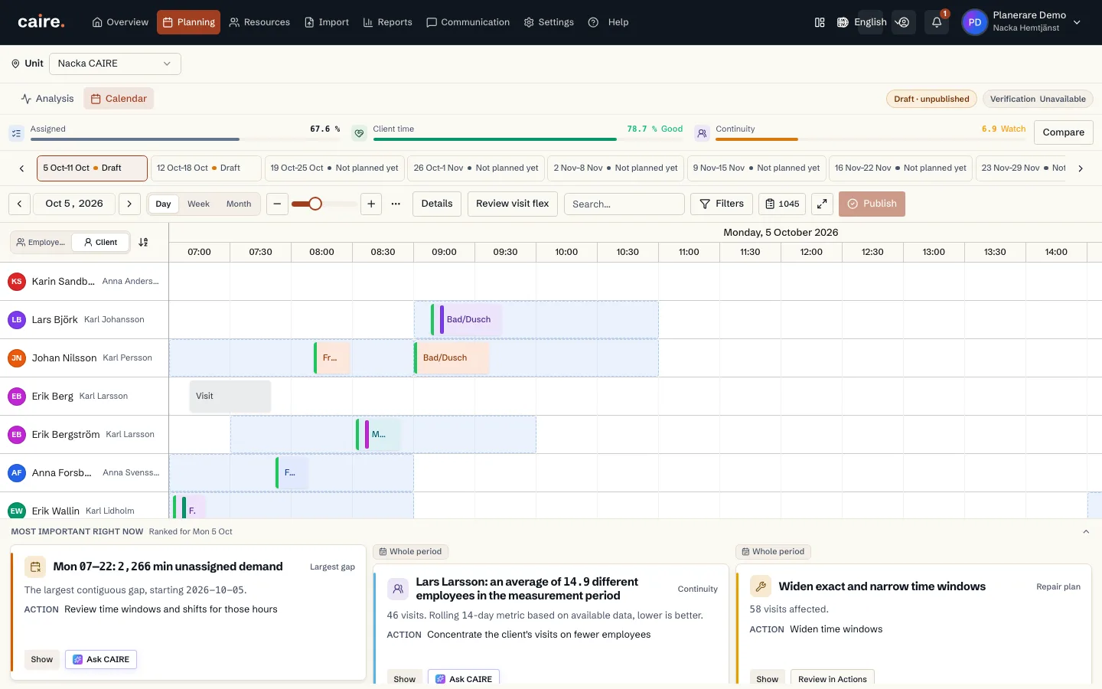Click Karin Sandb... KS avatar
The height and width of the screenshot is (689, 1102).
17,282
